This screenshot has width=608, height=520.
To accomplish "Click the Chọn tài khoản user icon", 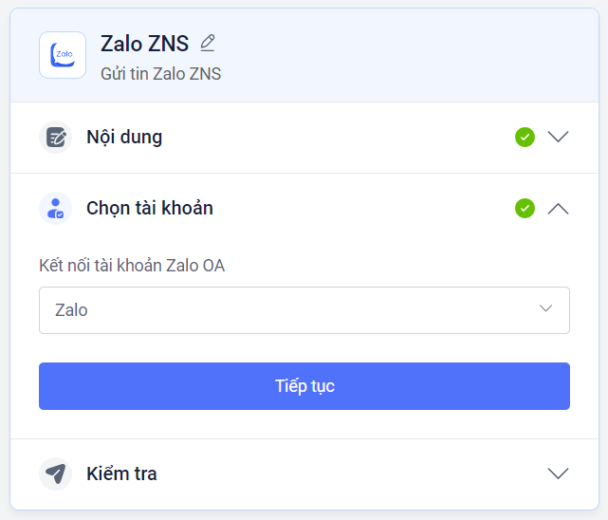I will tap(56, 208).
